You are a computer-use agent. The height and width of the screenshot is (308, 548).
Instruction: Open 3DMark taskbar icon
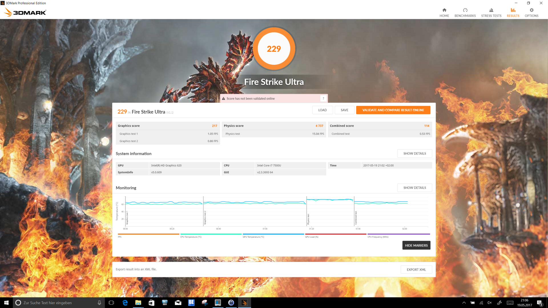pos(244,303)
